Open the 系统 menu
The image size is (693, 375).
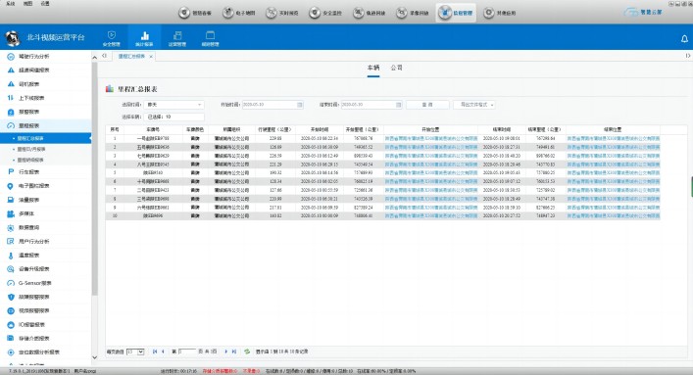11,3
